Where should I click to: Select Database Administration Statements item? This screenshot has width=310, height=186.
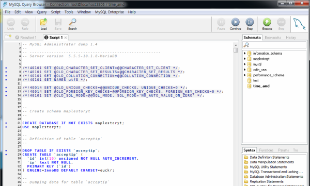pyautogui.click(x=276, y=177)
